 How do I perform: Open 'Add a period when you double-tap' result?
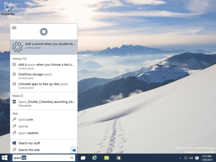pyautogui.click(x=44, y=47)
